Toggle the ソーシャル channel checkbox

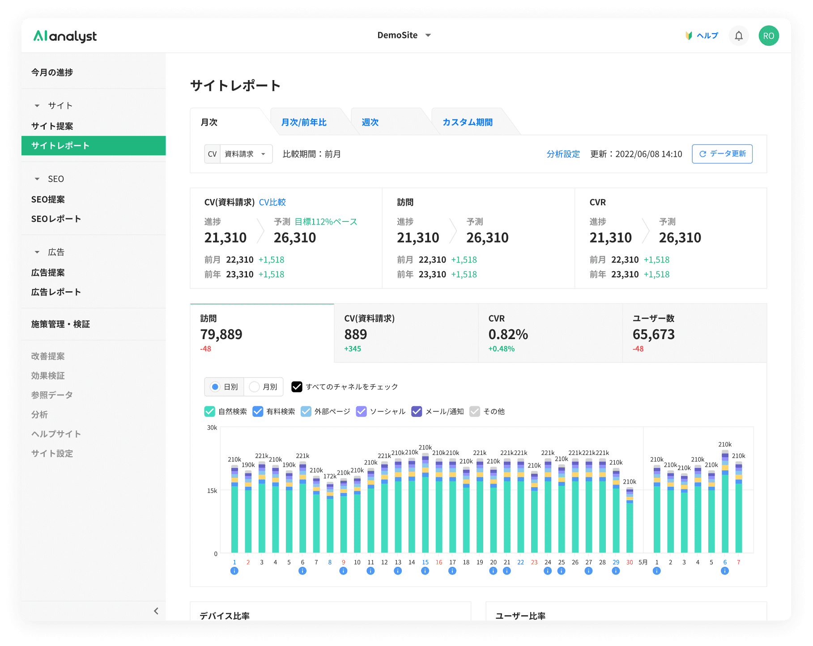[x=361, y=412]
